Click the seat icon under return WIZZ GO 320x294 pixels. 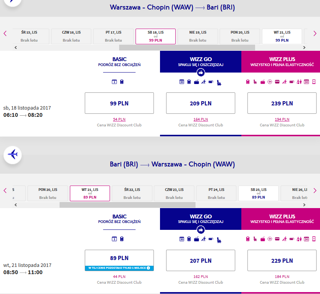pyautogui.click(x=219, y=240)
